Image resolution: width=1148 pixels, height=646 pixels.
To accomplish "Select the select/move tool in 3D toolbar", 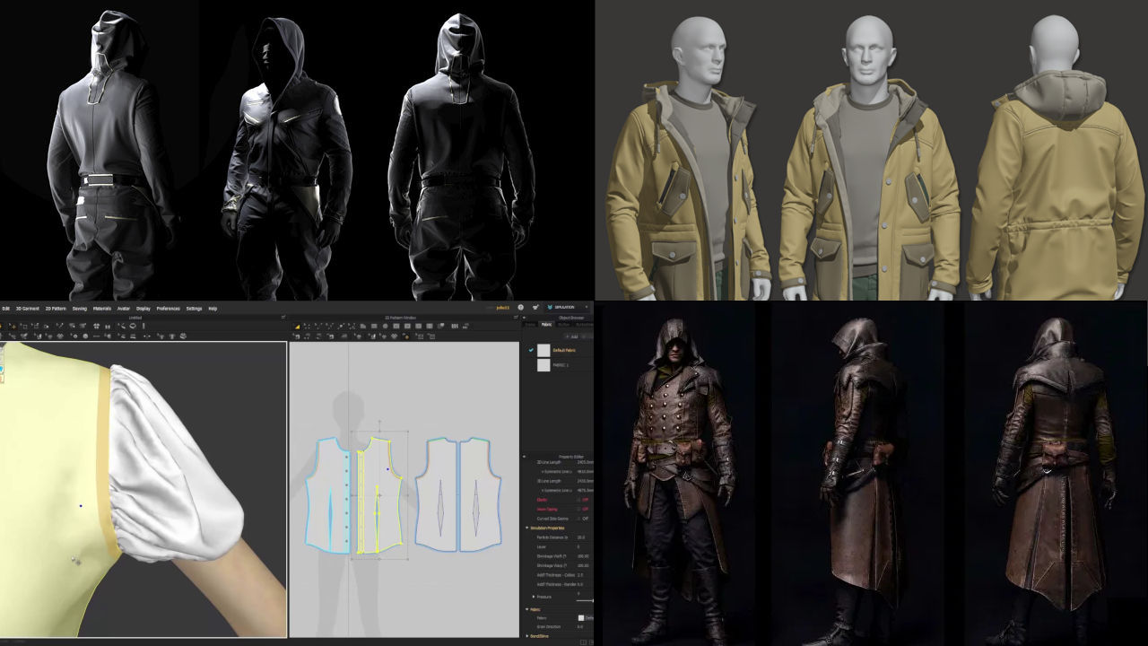I will [x=13, y=326].
